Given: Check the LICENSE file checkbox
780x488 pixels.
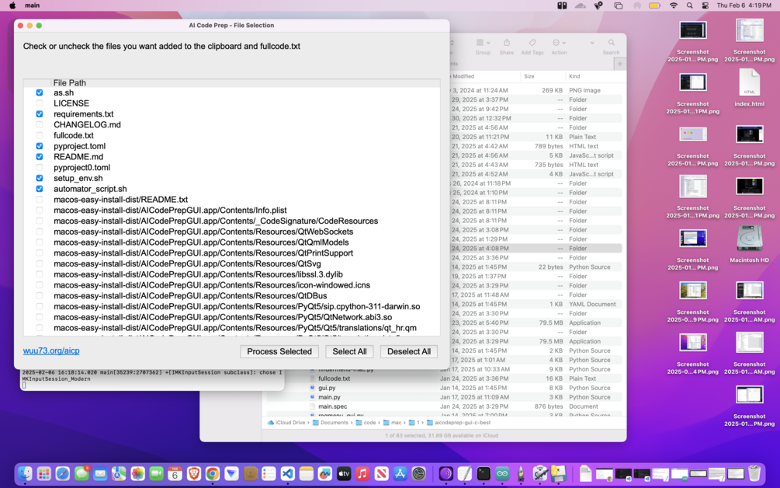Looking at the screenshot, I should click(40, 103).
